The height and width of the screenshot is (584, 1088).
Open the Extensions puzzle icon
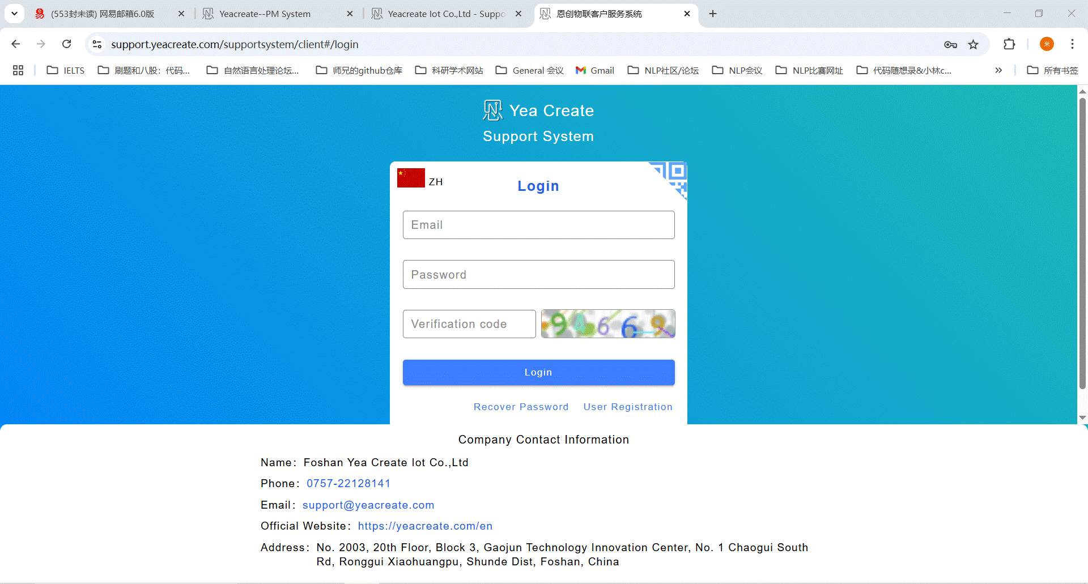pyautogui.click(x=1009, y=44)
